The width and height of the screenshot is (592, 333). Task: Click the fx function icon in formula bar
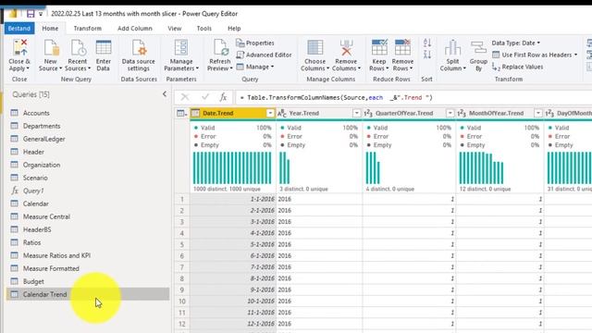tap(223, 97)
